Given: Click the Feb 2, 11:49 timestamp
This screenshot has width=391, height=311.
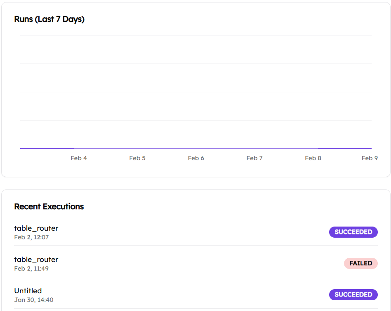Looking at the screenshot, I should tap(31, 269).
